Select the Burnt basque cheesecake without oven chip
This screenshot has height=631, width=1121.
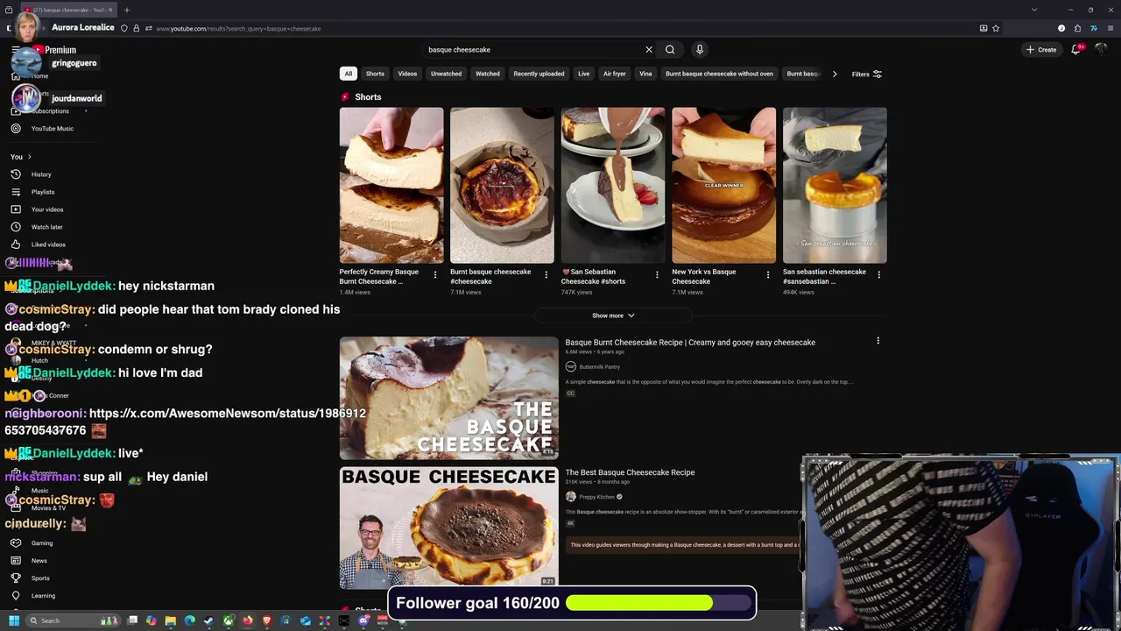click(x=719, y=74)
